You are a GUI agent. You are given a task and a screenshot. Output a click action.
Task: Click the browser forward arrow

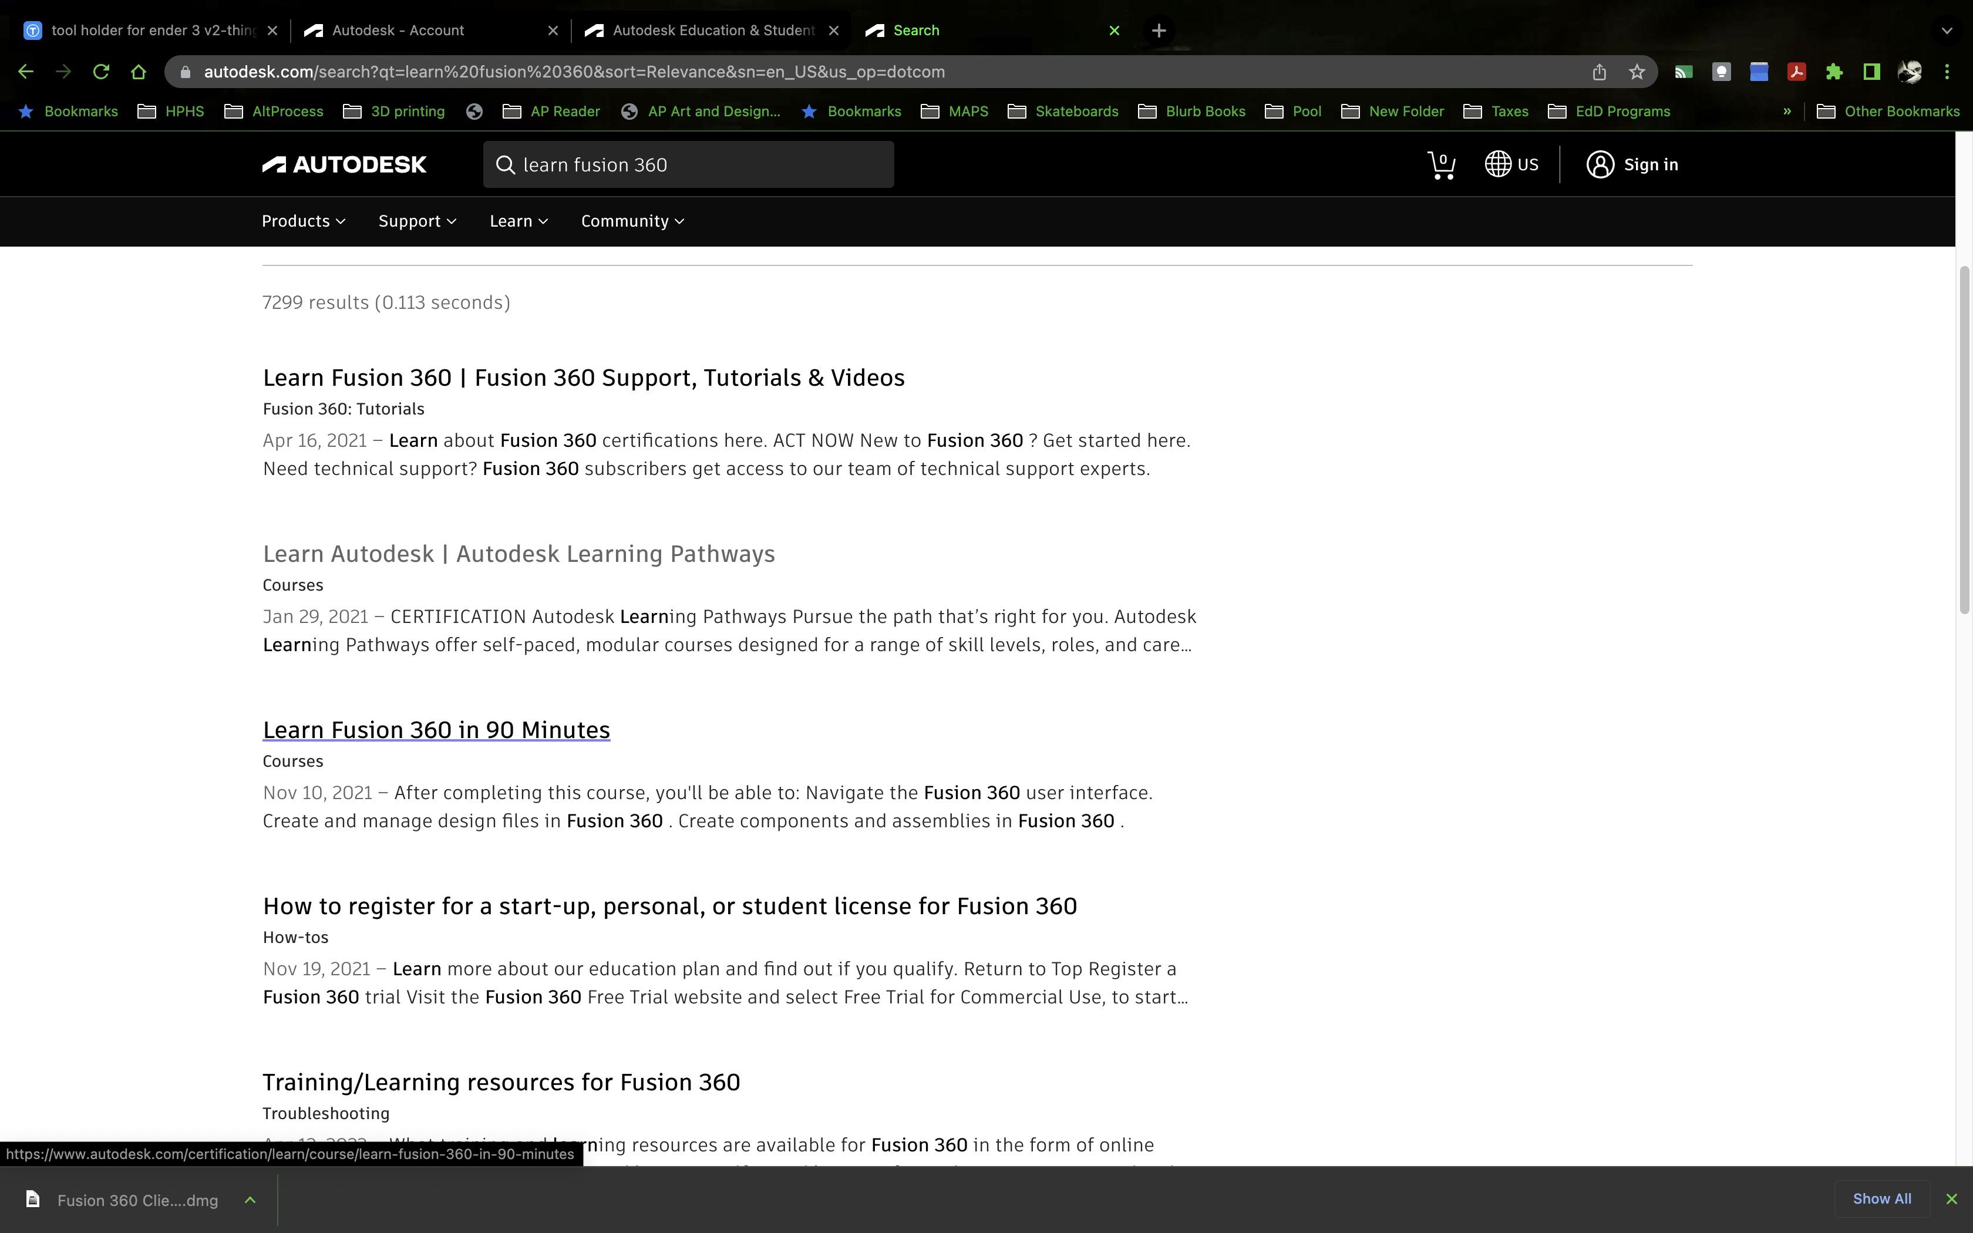coord(63,72)
